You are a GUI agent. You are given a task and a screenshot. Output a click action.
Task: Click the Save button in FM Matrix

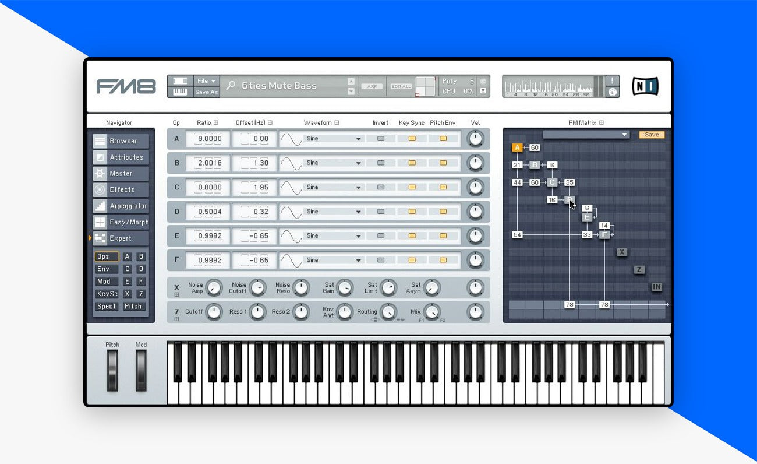(x=652, y=135)
